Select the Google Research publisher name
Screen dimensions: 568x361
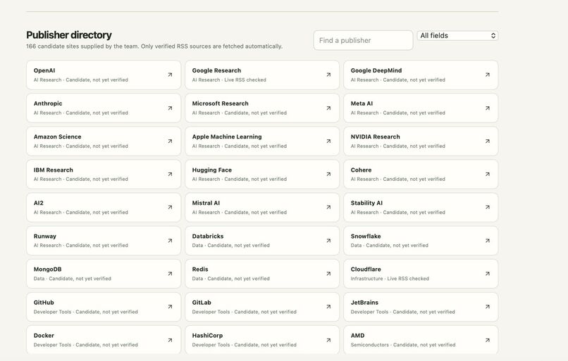[216, 70]
